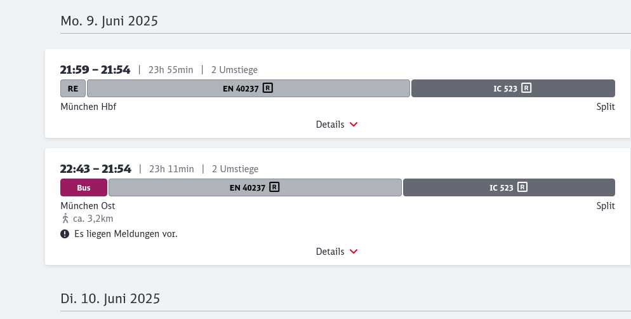Expand red Details chevron of 22:43 connection
Image resolution: width=631 pixels, height=319 pixels.
pyautogui.click(x=354, y=252)
